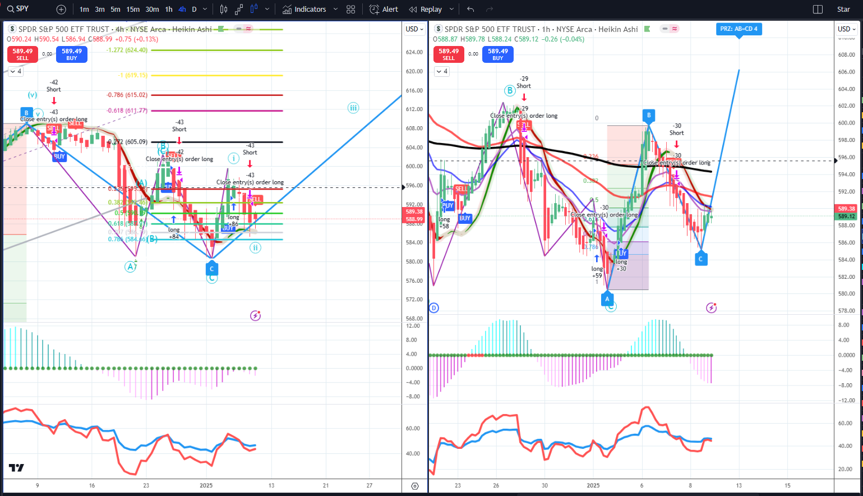The image size is (863, 496).
Task: Select the 30m timeframe
Action: [152, 10]
